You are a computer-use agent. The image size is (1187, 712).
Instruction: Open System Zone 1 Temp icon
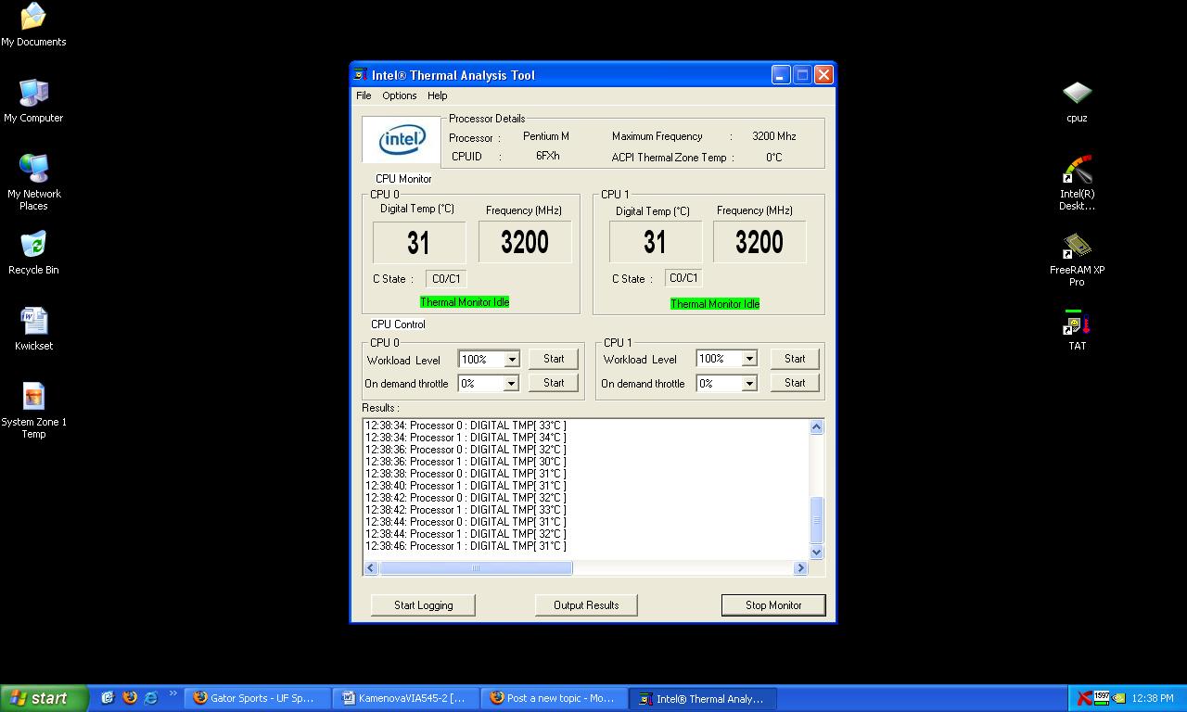[x=33, y=410]
